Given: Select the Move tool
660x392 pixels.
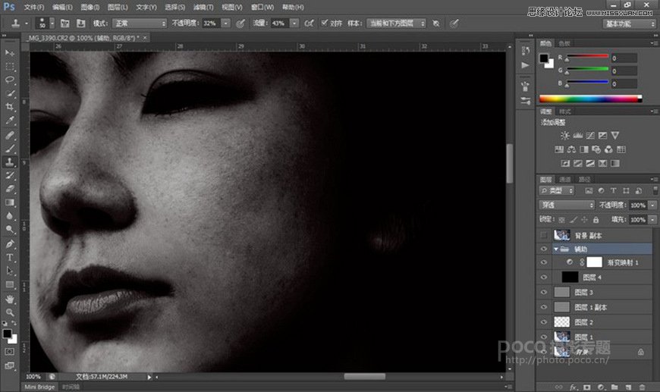Looking at the screenshot, I should click(x=11, y=52).
